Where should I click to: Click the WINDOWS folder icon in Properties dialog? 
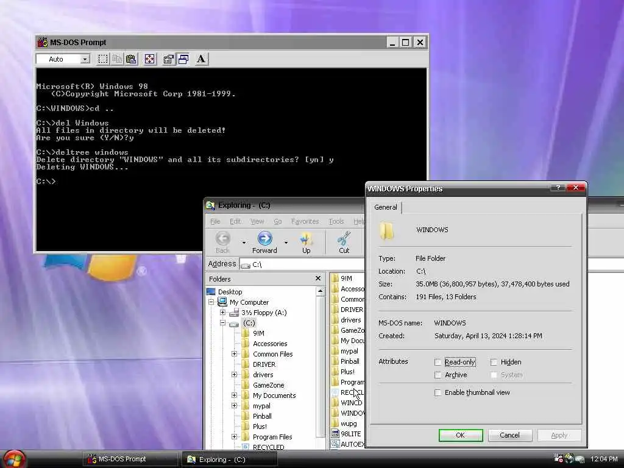(386, 231)
